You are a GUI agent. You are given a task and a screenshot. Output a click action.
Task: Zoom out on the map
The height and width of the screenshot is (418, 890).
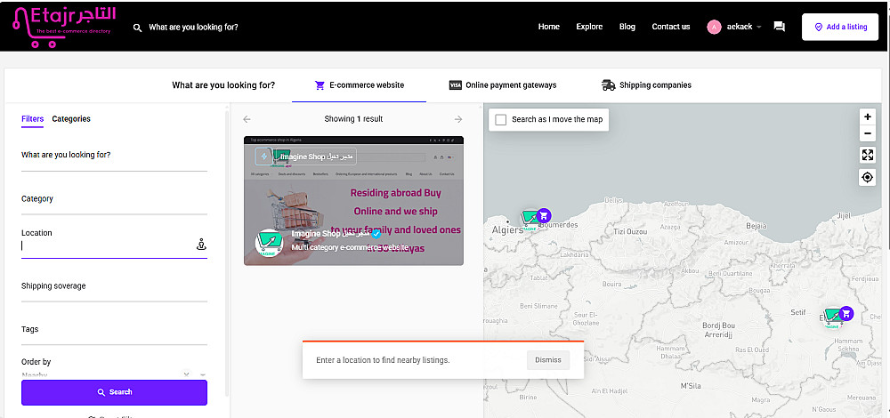[x=867, y=134]
